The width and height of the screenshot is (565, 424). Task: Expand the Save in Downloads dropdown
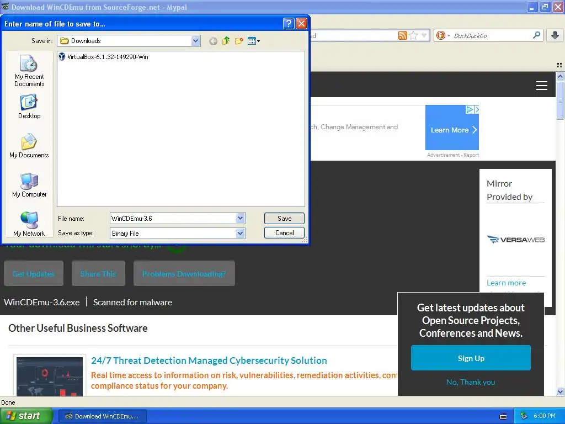point(196,41)
